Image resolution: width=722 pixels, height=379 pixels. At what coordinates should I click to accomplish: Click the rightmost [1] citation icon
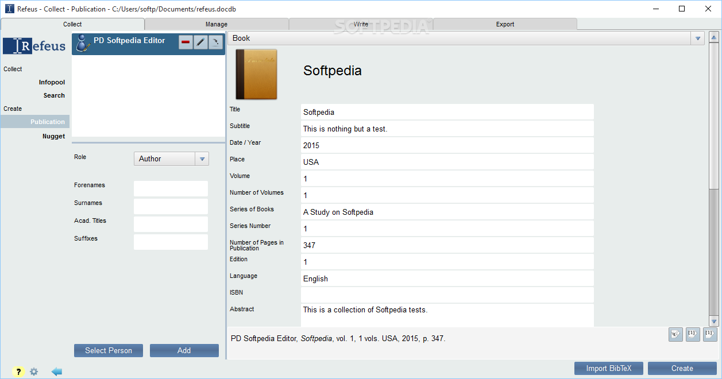coord(710,334)
